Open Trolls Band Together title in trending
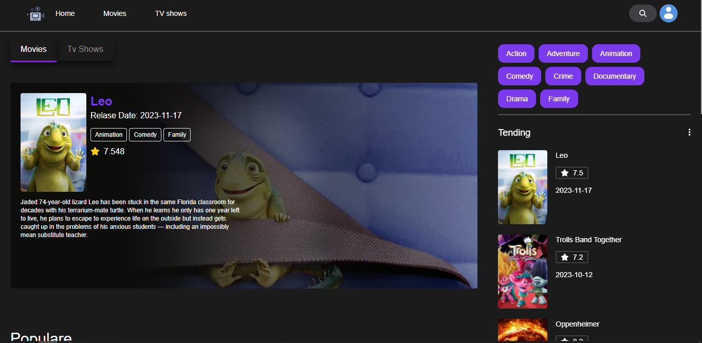The height and width of the screenshot is (343, 702). coord(588,240)
